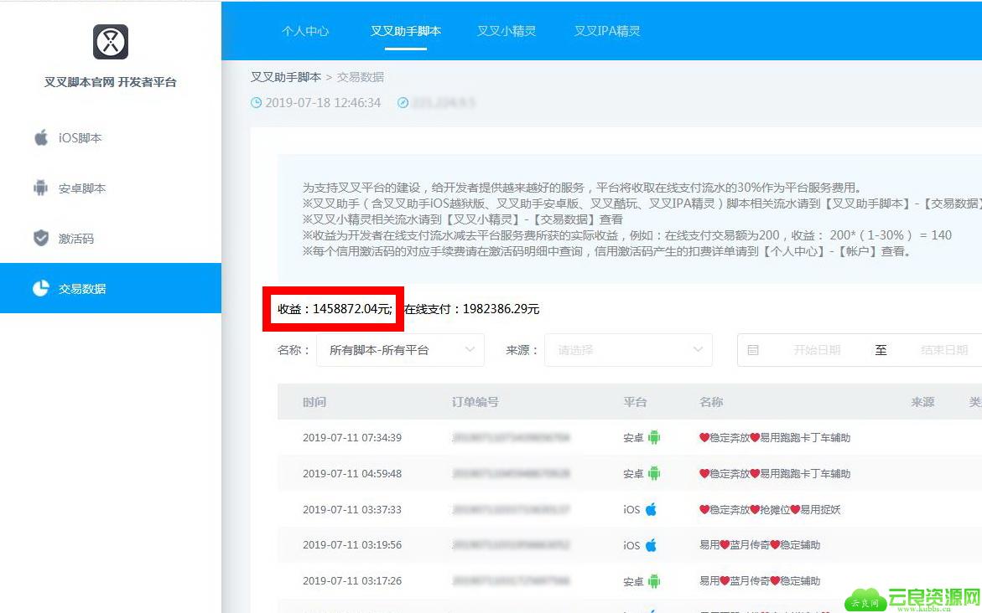This screenshot has width=982, height=613.
Task: Click the 蓝月传奇 script name in the 03:19:56 row
Action: (760, 545)
